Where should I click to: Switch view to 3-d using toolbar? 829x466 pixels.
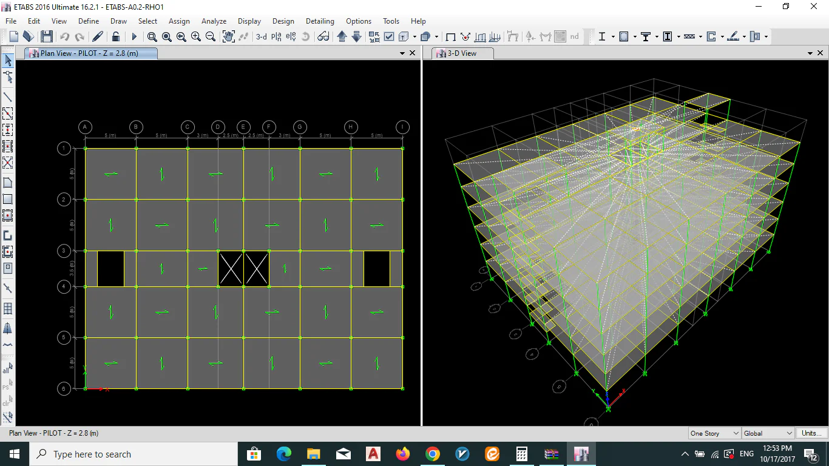[261, 37]
